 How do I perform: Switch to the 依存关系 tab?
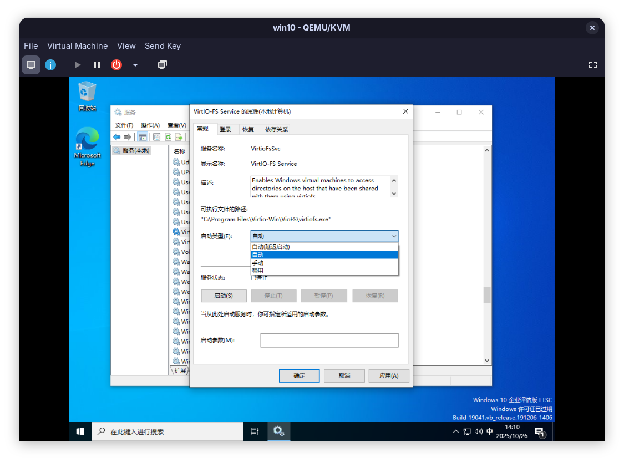tap(276, 129)
